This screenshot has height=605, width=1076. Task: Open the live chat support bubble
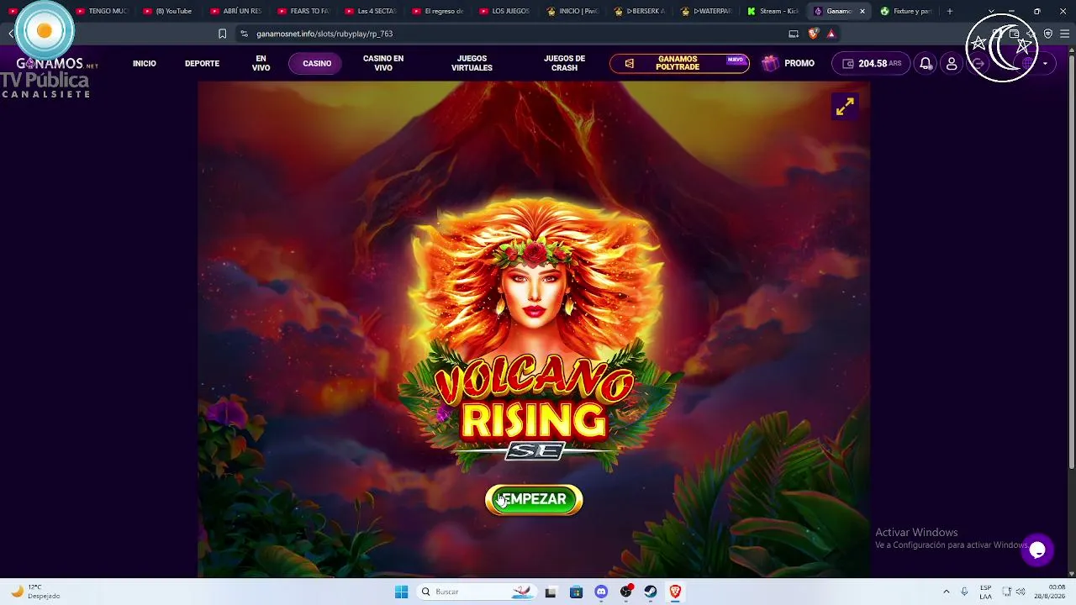pos(1037,550)
